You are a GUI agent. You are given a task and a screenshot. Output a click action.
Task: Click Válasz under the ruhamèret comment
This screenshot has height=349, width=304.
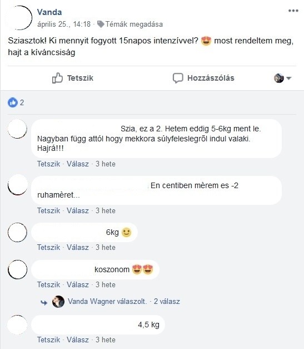click(78, 210)
